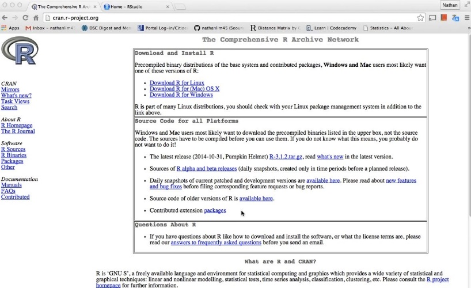Image resolution: width=471 pixels, height=288 pixels.
Task: Open R alpha and beta releases link
Action: pyautogui.click(x=207, y=169)
